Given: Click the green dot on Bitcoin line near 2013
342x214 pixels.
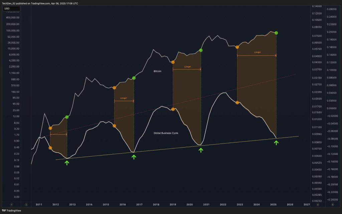Looking at the screenshot, I should (x=67, y=117).
